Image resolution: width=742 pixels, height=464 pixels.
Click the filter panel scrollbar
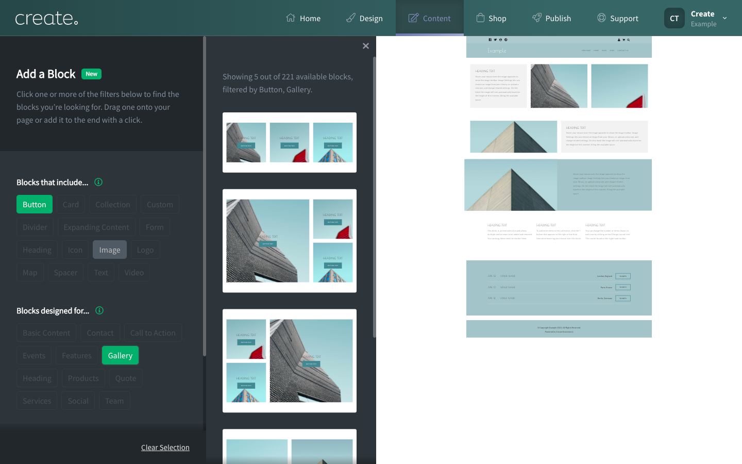point(205,196)
